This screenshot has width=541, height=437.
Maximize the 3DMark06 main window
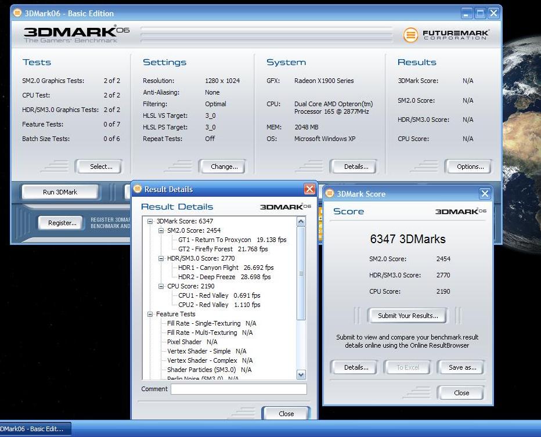tap(480, 13)
